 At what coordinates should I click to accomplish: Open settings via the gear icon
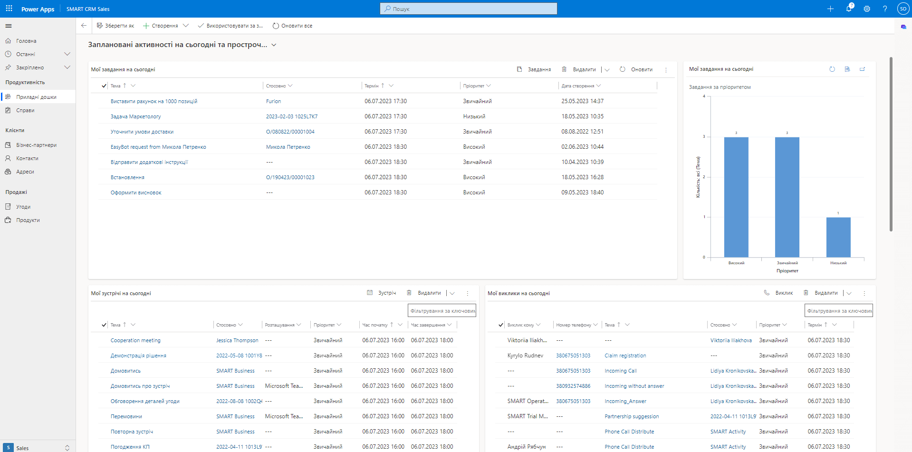(867, 9)
